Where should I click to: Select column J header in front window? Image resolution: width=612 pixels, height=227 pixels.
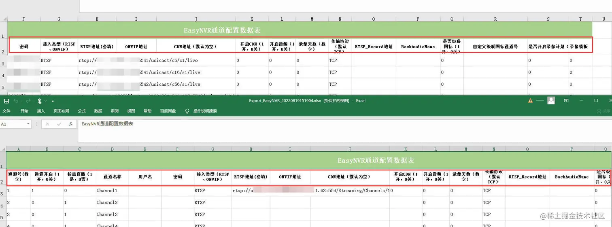(350, 149)
